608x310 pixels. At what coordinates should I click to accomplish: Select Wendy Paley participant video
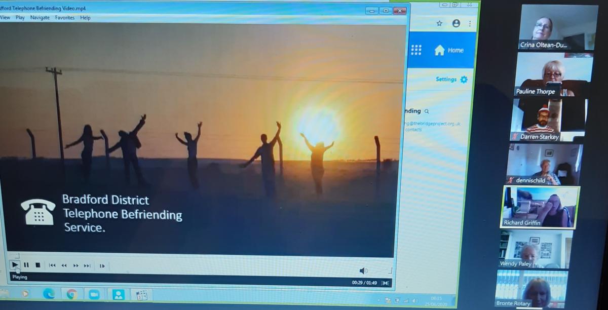point(536,249)
